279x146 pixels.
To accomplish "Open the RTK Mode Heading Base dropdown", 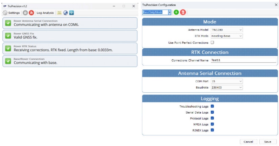I will point(227,36).
